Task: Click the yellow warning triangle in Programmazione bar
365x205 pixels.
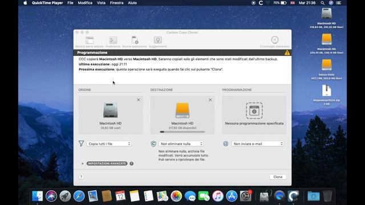Action: 287,52
